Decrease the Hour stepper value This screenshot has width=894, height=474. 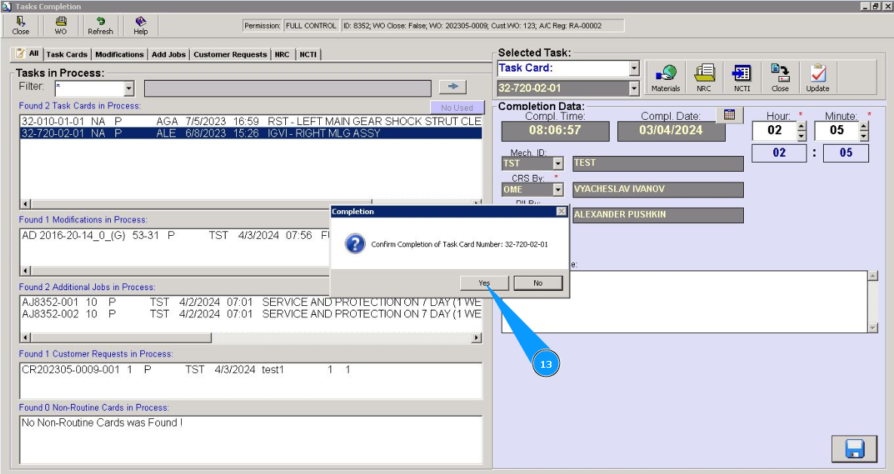[802, 136]
